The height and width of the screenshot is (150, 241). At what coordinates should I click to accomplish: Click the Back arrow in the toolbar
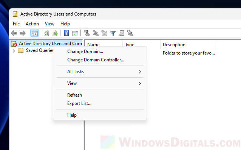pos(14,33)
